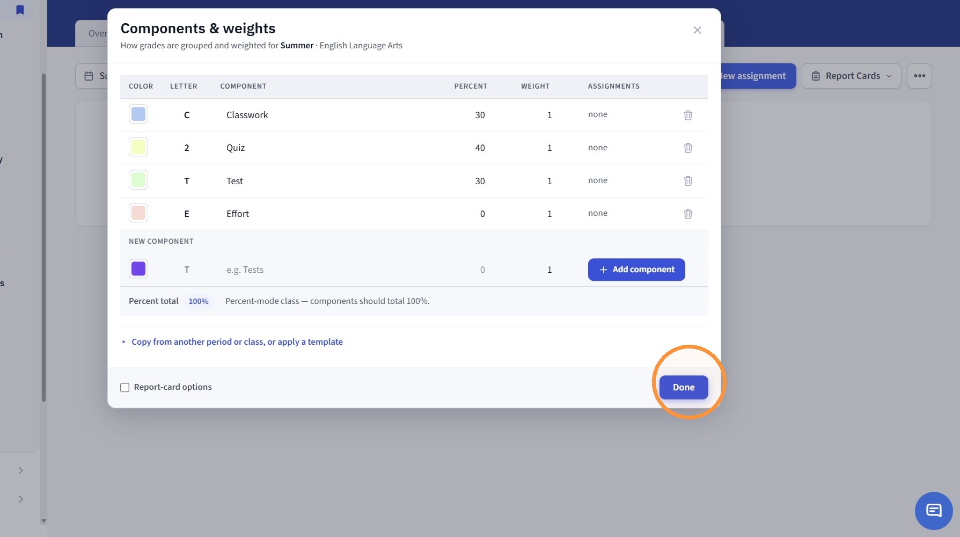Viewport: 960px width, 537px height.
Task: Open the chat support bubble icon
Action: 934,511
